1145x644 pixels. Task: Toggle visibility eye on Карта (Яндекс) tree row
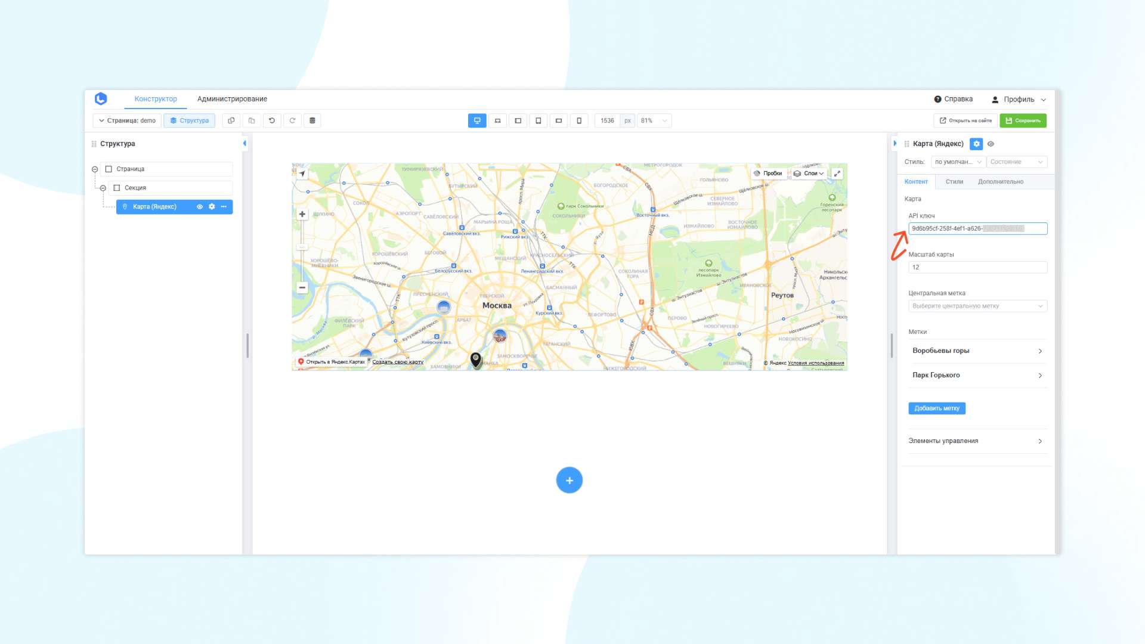[x=200, y=207]
